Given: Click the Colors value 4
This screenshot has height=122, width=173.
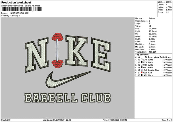Looking at the screenshot, I should click(166, 5).
